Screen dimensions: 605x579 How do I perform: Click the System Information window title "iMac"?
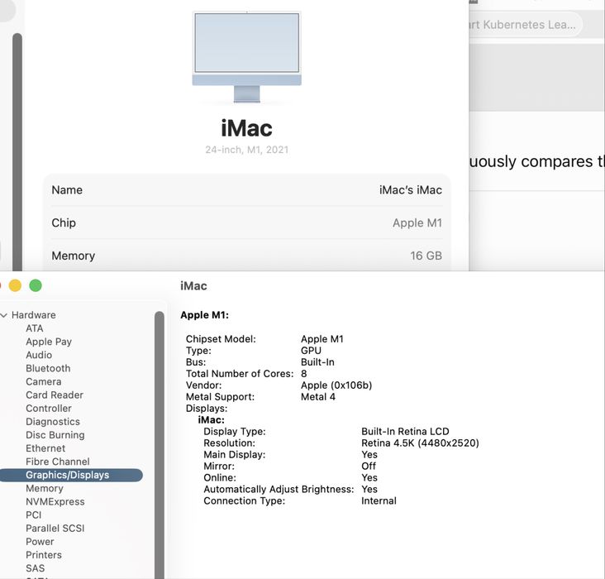(193, 286)
